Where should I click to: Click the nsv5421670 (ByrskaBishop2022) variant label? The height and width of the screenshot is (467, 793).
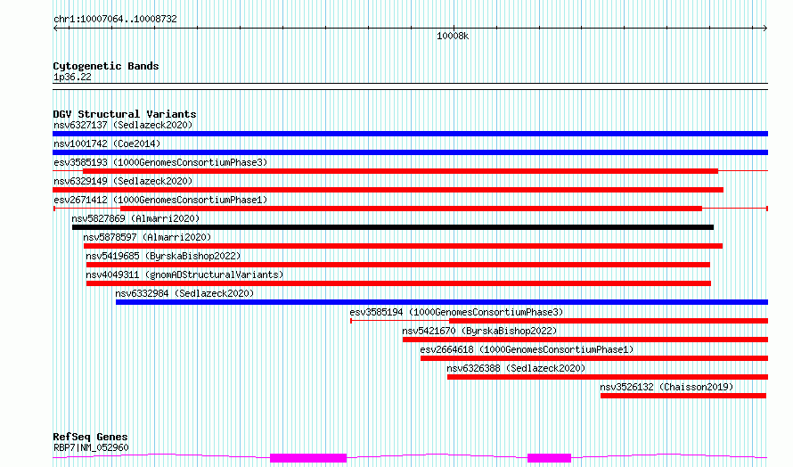pos(479,331)
